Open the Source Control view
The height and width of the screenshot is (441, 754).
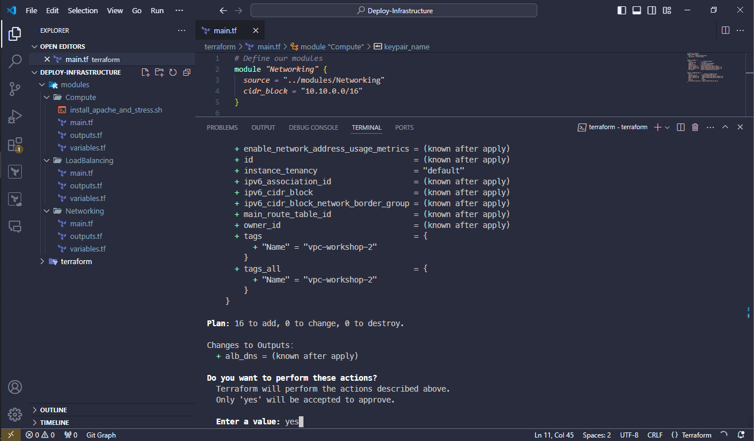click(x=15, y=88)
